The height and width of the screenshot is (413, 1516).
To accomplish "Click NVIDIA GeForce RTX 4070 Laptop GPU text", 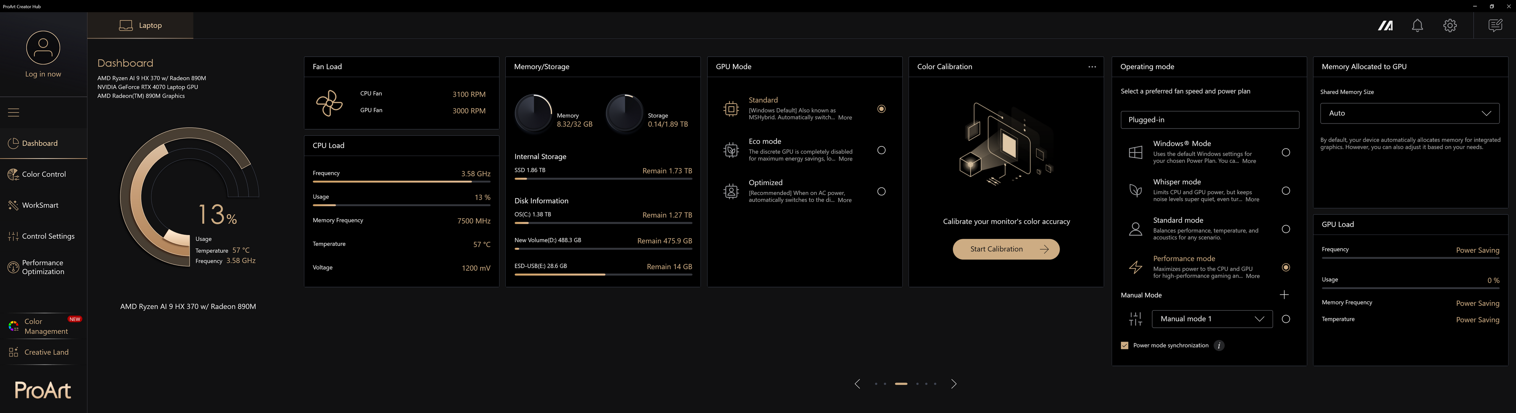I will point(148,87).
